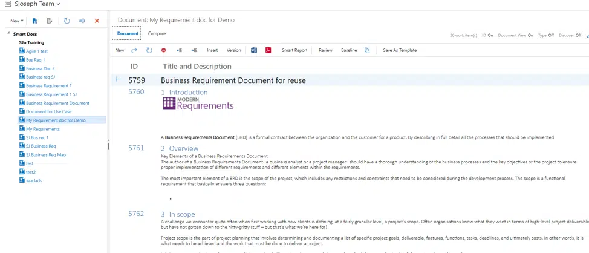The height and width of the screenshot is (253, 589).
Task: Click the red remove work item icon
Action: click(x=163, y=50)
